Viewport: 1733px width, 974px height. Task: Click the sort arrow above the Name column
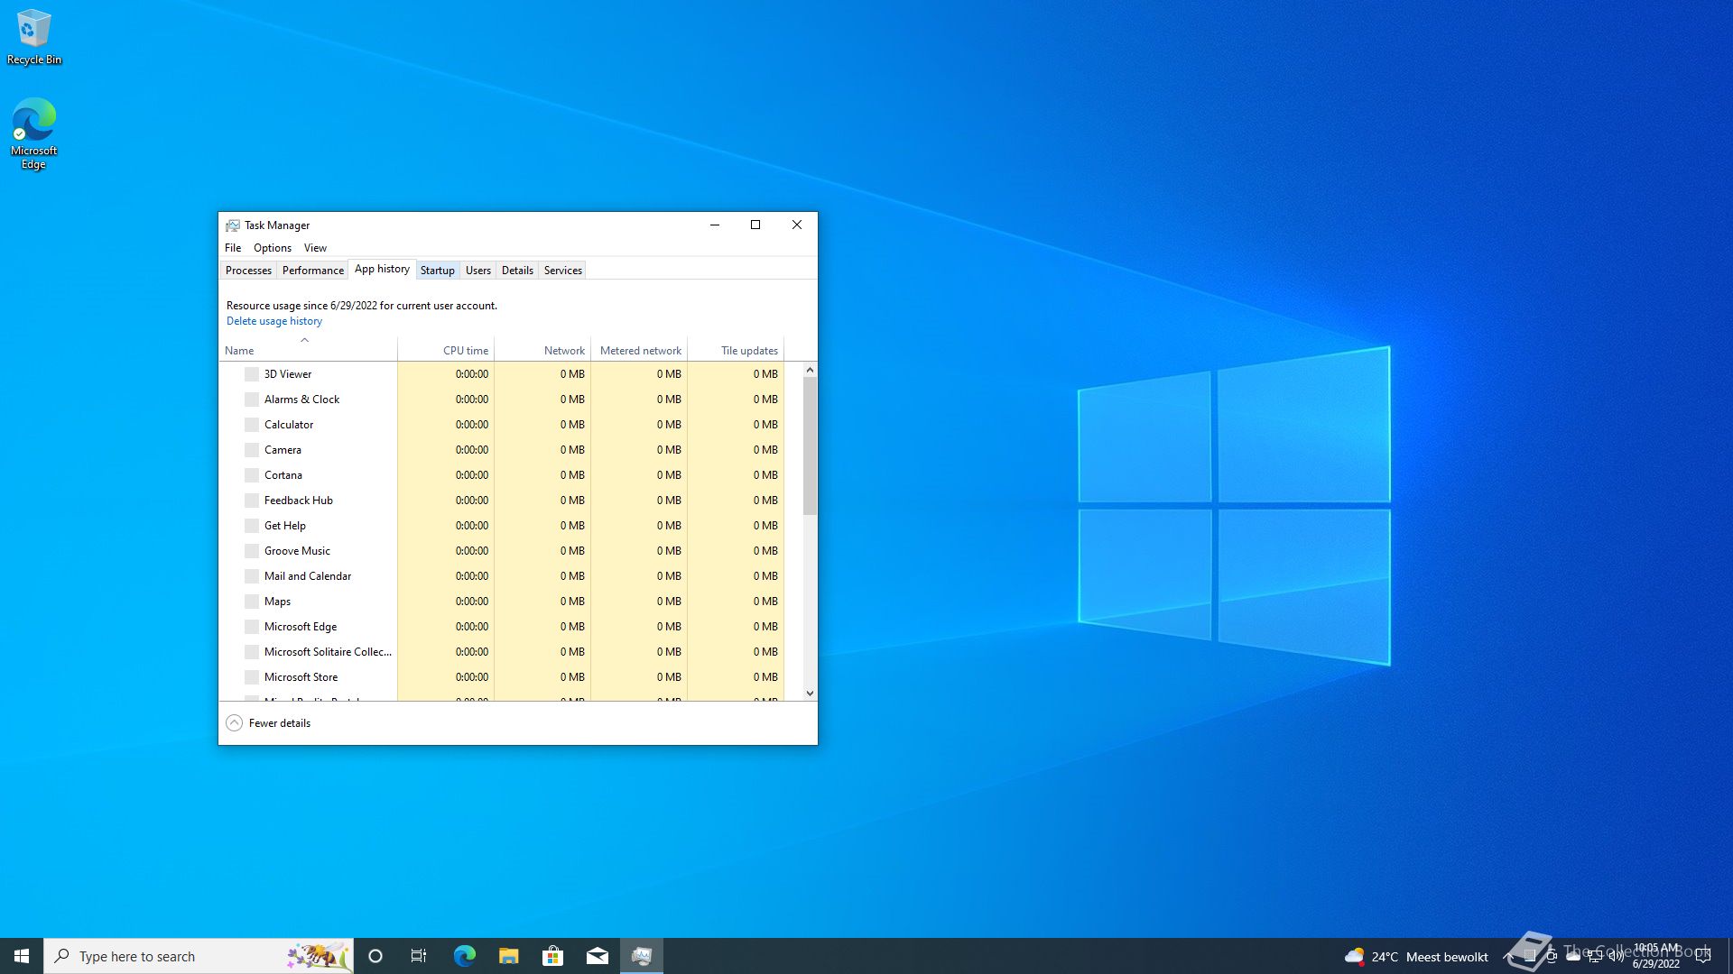[x=304, y=340]
